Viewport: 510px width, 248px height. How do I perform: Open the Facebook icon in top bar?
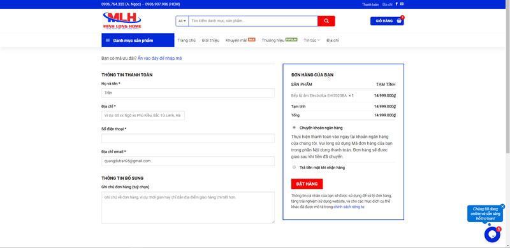click(x=397, y=4)
